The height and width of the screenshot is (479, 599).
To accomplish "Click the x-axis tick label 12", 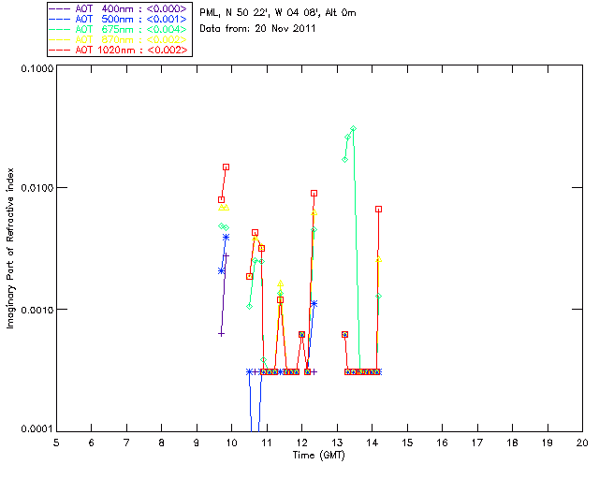I will 302,443.
